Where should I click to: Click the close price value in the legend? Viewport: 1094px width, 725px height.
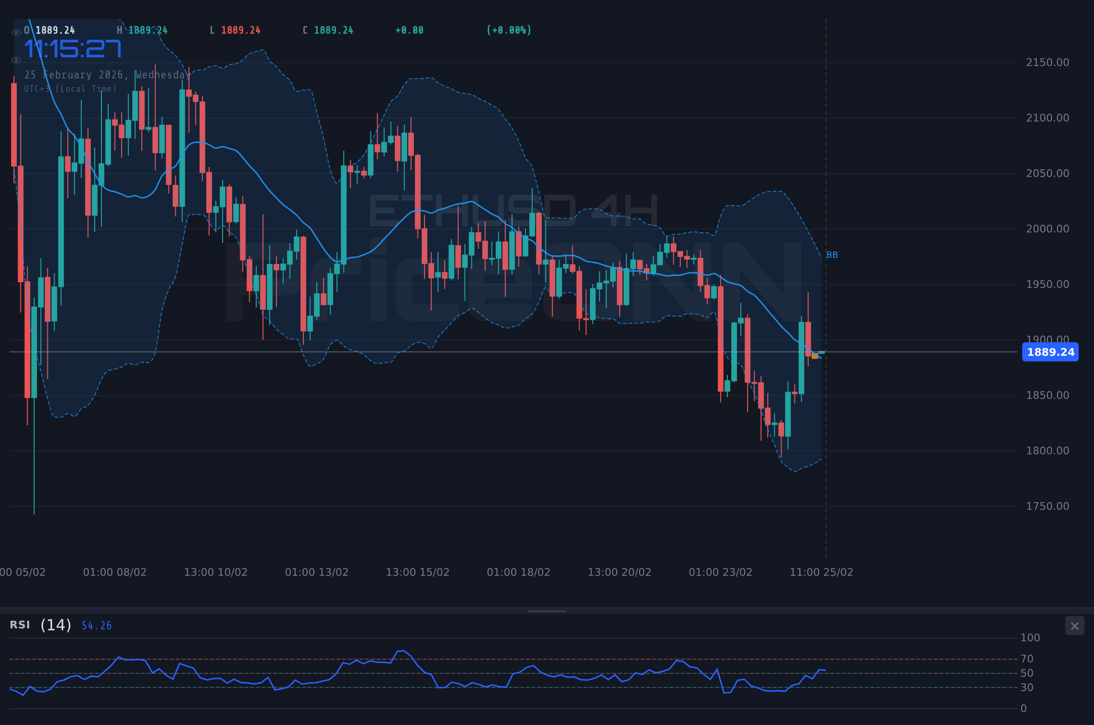[x=334, y=30]
